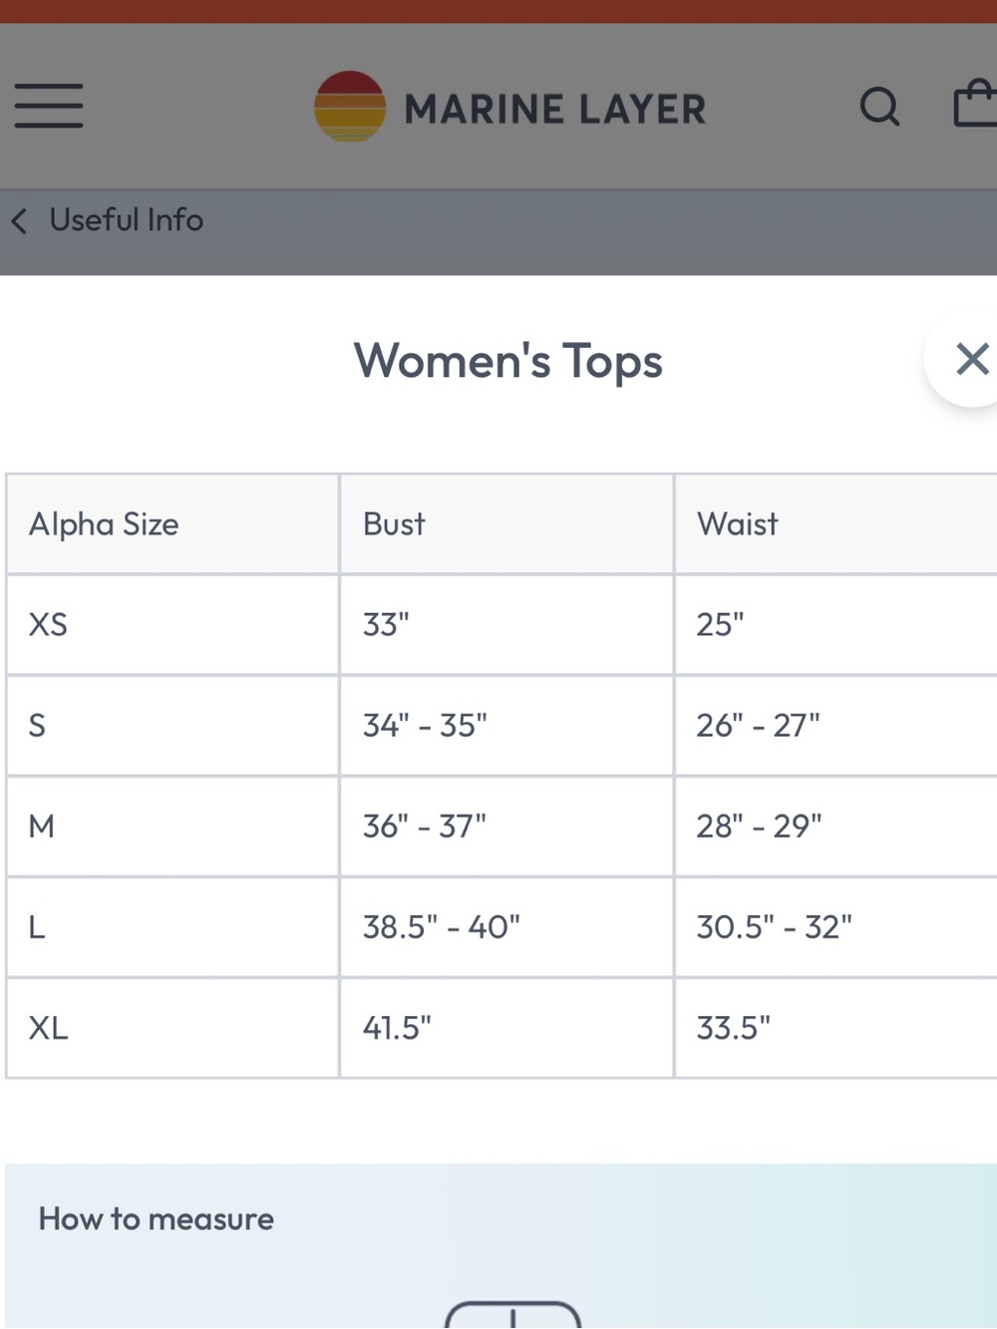Open the shopping bag icon
The width and height of the screenshot is (997, 1329).
[975, 104]
